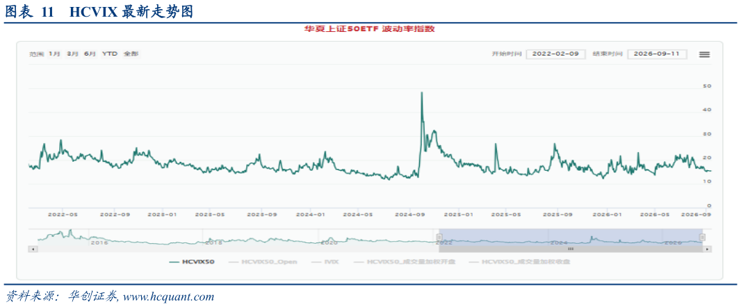The width and height of the screenshot is (741, 307).
Task: Click the 2025-01 x-axis label
Action: tap(459, 215)
